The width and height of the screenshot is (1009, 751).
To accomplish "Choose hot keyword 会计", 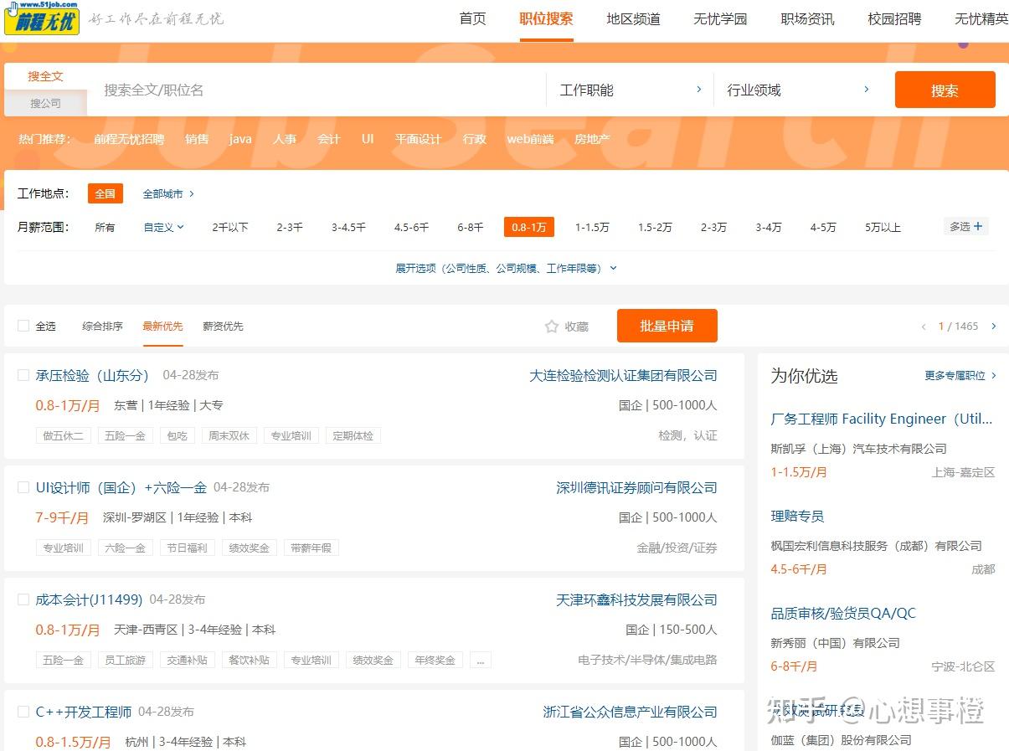I will point(329,139).
